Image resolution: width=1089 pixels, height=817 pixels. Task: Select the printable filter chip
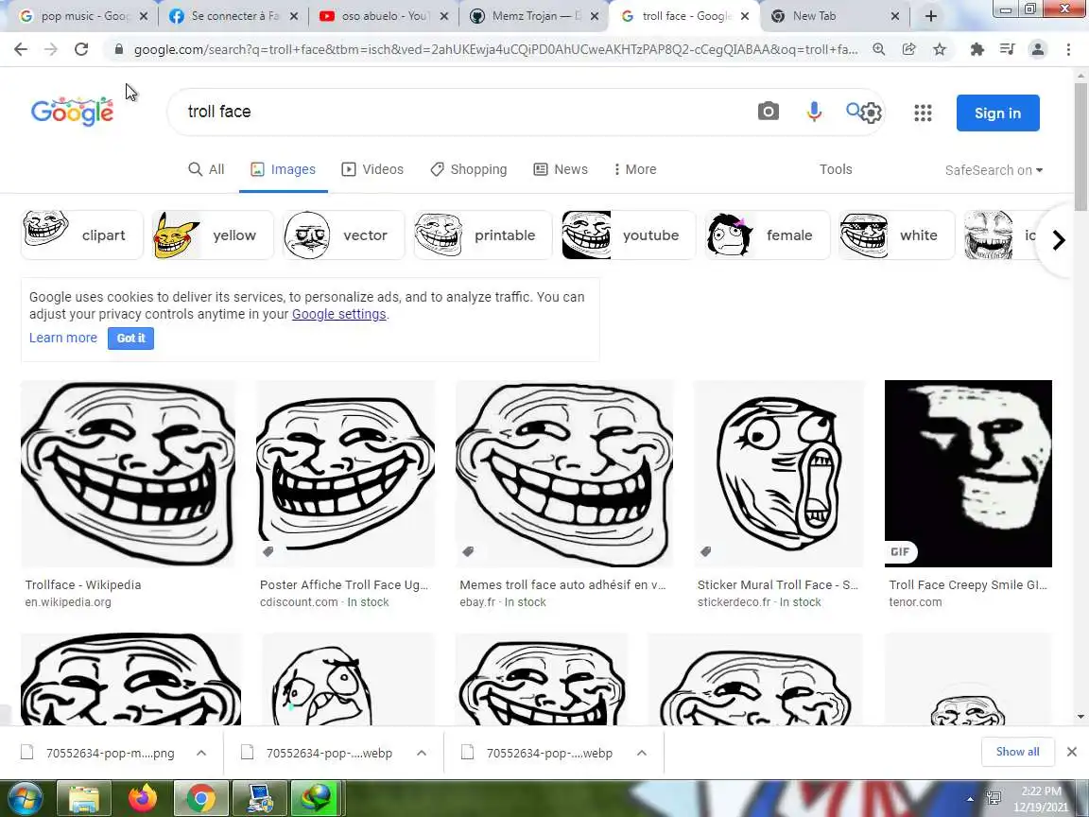[x=483, y=235]
